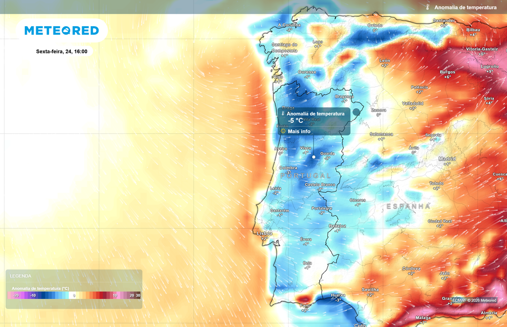This screenshot has height=327, width=507.
Task: Click the Portalegre city label
Action: (x=322, y=209)
